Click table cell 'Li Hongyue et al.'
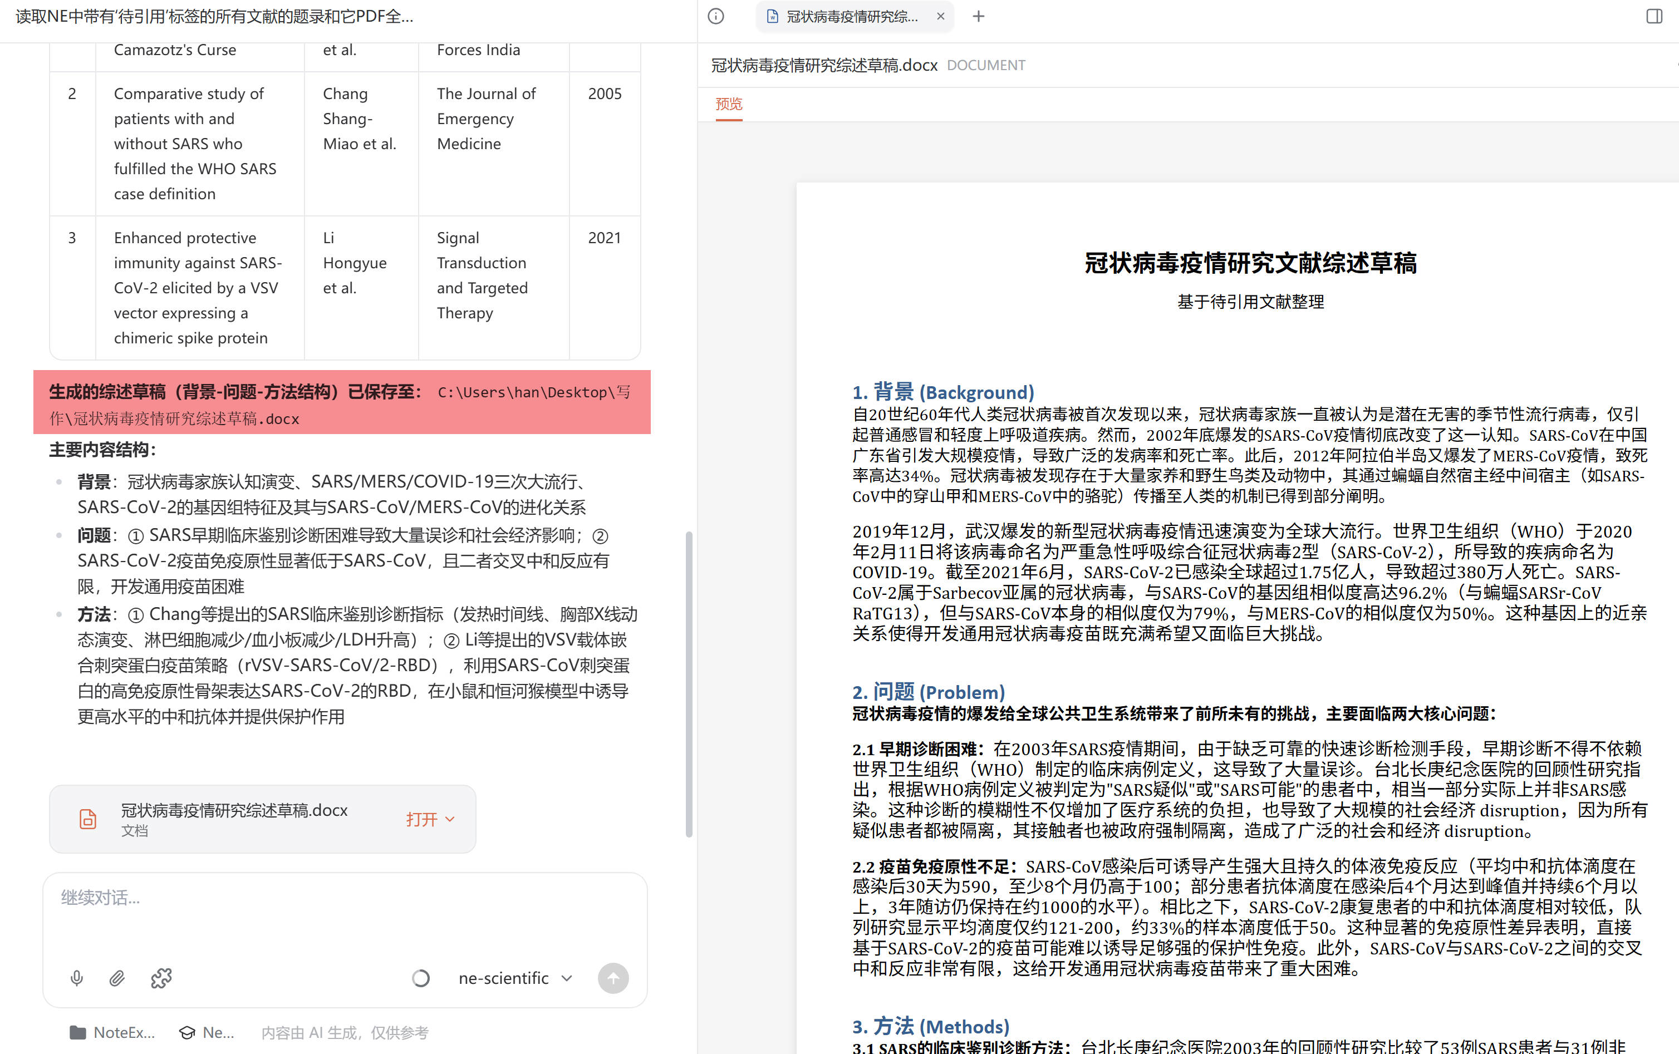Viewport: 1679px width, 1054px height. (x=361, y=288)
